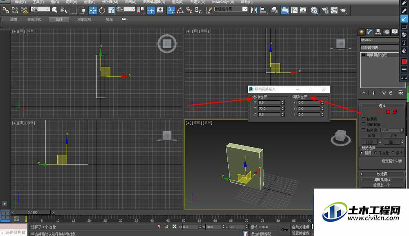Open the Create command panel tab
Viewport: 409px width, 236px height.
coord(362,32)
